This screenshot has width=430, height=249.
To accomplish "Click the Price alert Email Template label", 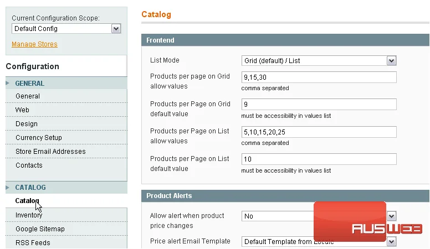I will (190, 241).
